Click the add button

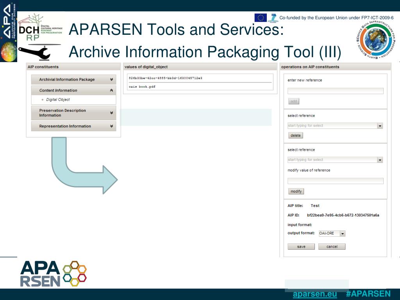click(x=294, y=101)
